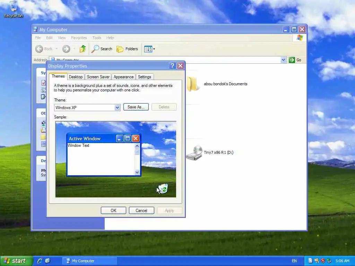
Task: Click the My Computer taskbar button
Action: click(90, 261)
